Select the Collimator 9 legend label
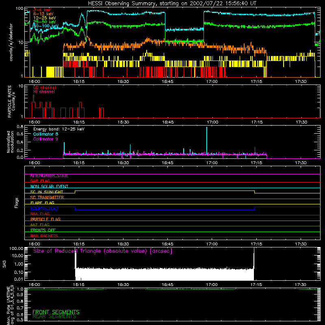Image resolution: width=325 pixels, height=325 pixels. coord(45,139)
